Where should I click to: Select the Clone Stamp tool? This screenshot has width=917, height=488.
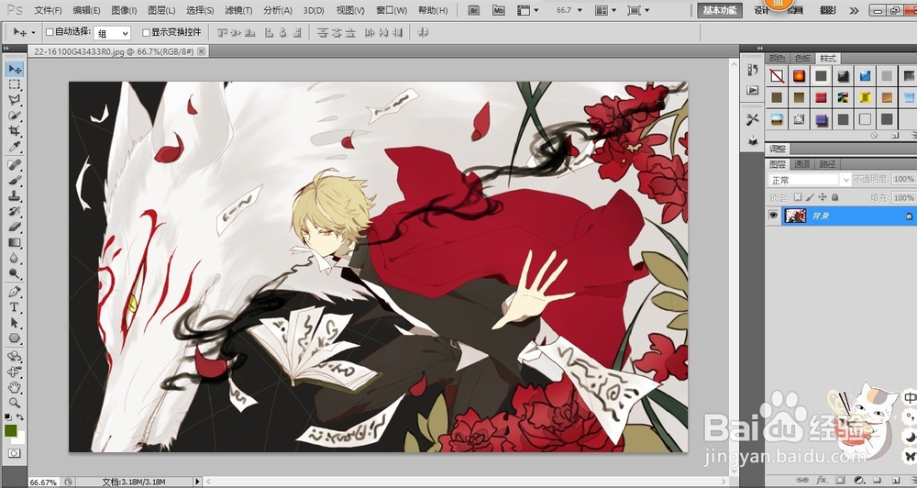pos(15,195)
